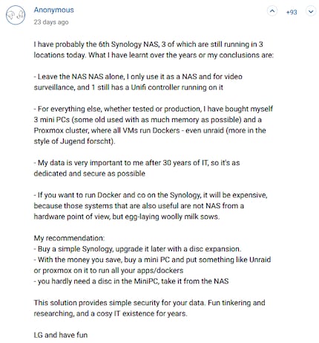Click the line mentioning Proxmox cluster

click(x=150, y=130)
